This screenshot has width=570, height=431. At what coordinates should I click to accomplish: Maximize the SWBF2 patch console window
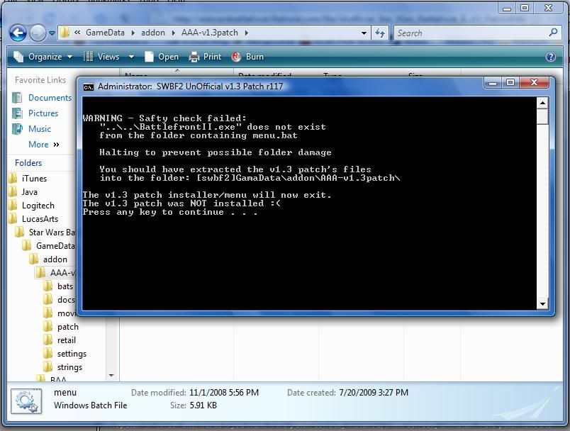pos(510,83)
